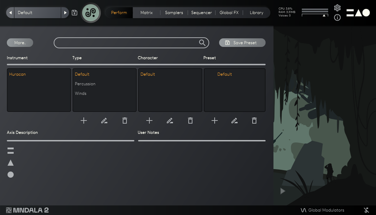Delete the Preset with trash icon

click(x=254, y=120)
